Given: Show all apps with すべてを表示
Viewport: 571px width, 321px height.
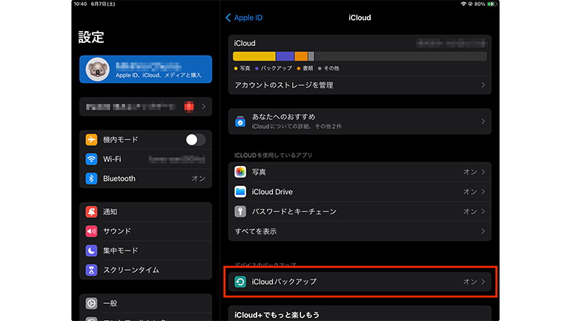Looking at the screenshot, I should point(360,231).
